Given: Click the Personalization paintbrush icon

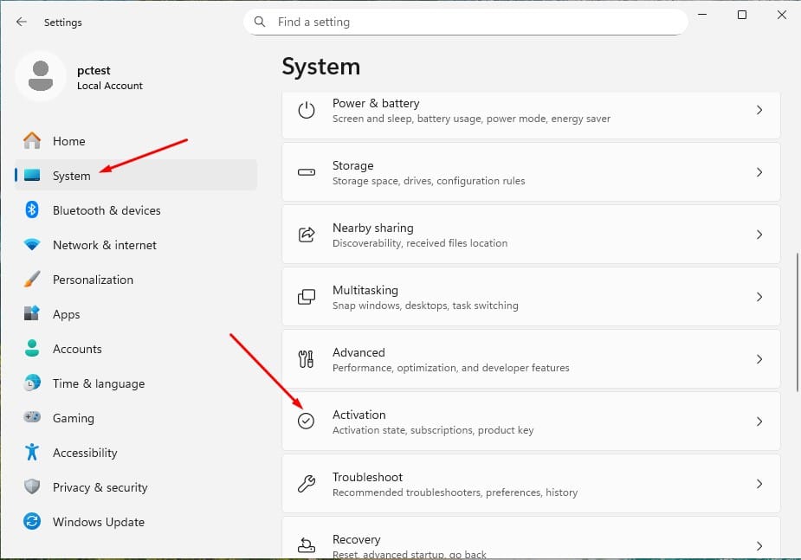Looking at the screenshot, I should pyautogui.click(x=32, y=280).
